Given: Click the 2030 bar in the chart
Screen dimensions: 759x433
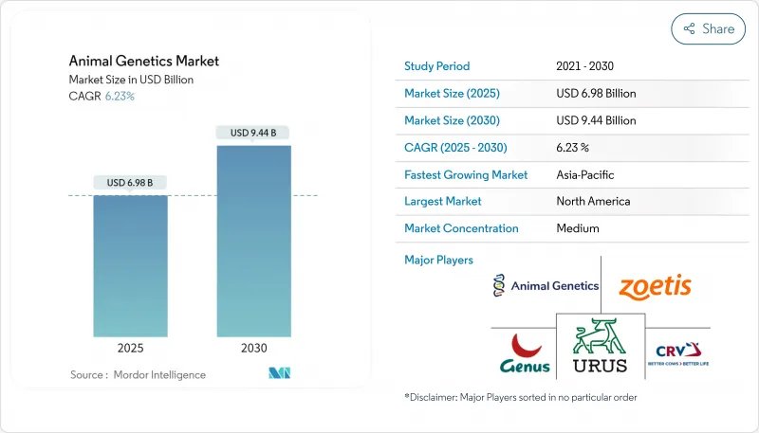Looking at the screenshot, I should (253, 241).
